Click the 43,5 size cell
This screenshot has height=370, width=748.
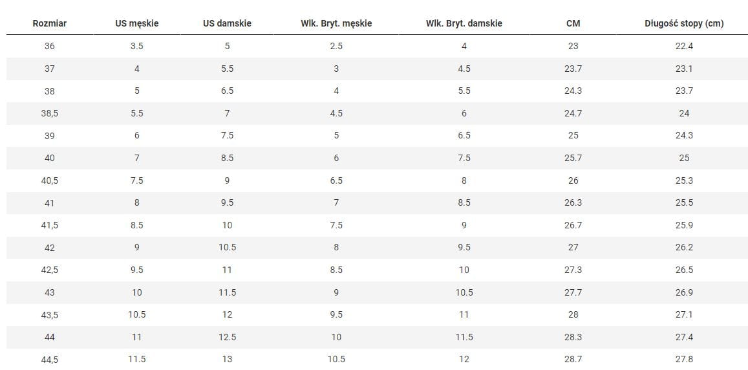click(50, 314)
